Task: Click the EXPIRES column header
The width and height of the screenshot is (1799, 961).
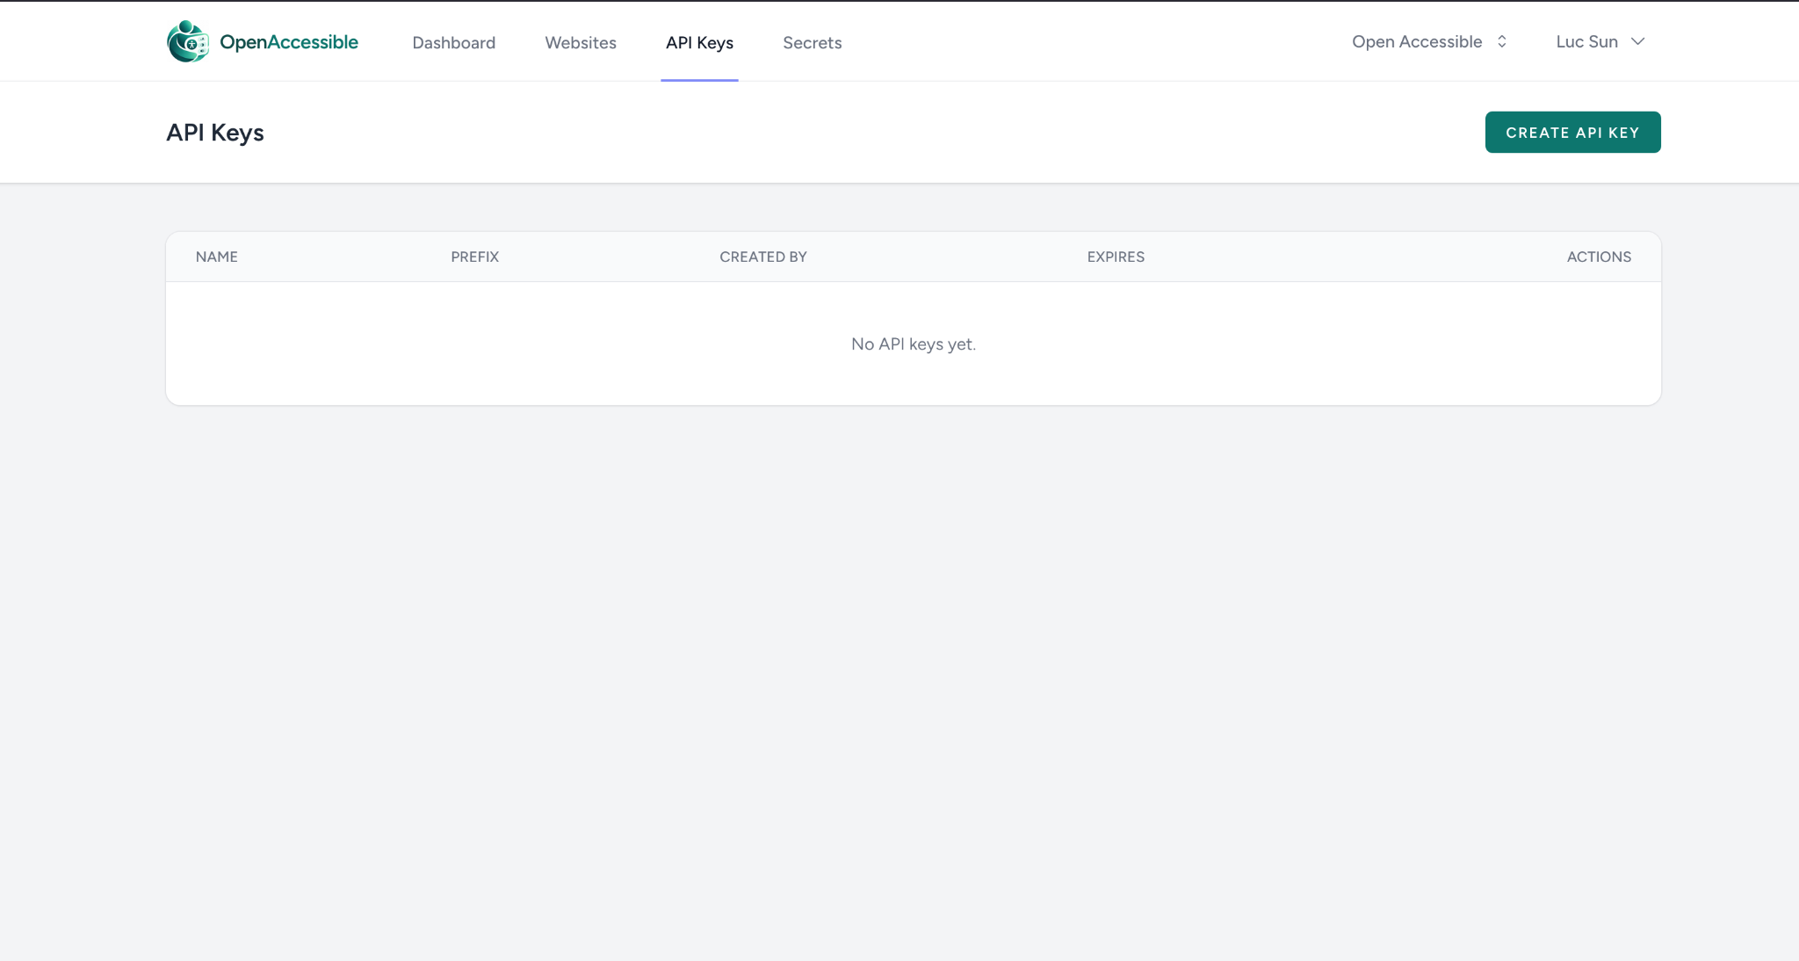Action: coord(1116,257)
